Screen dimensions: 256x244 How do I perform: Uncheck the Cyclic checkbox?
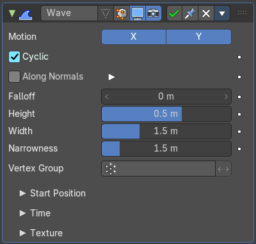pyautogui.click(x=14, y=57)
